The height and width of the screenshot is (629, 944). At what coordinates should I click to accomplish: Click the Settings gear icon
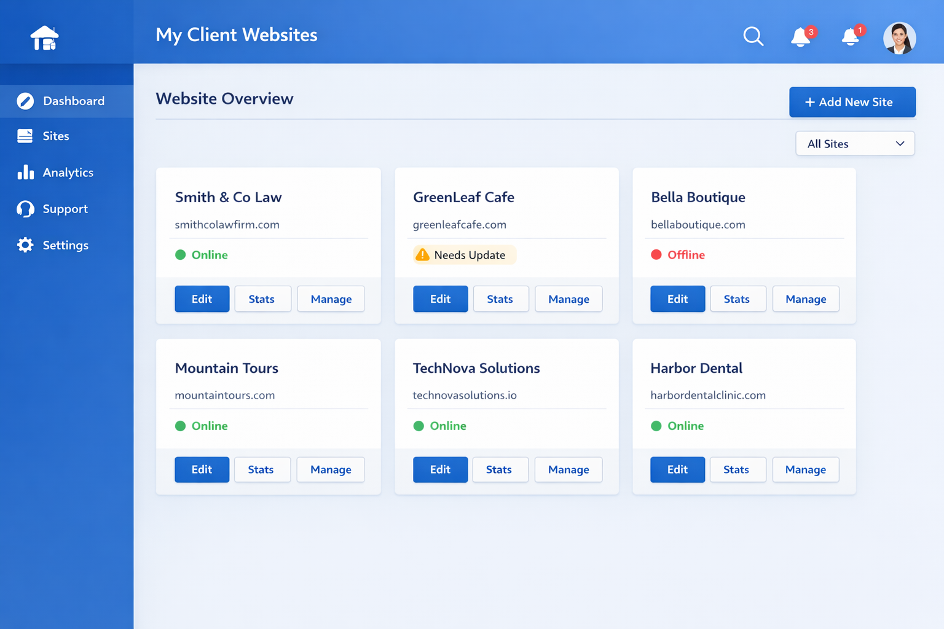click(x=25, y=245)
